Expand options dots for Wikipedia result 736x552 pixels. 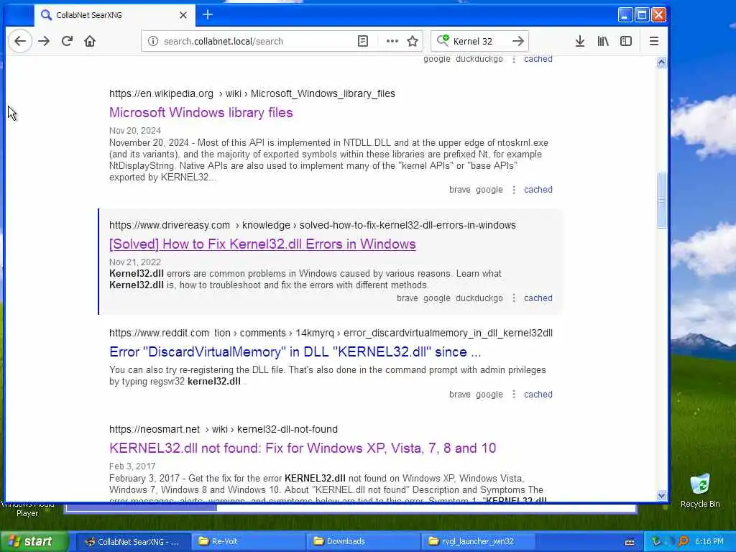point(513,190)
